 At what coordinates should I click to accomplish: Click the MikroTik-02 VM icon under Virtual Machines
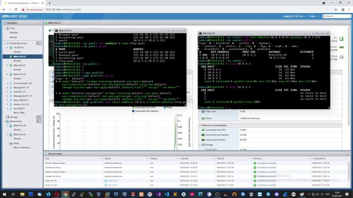point(10,65)
